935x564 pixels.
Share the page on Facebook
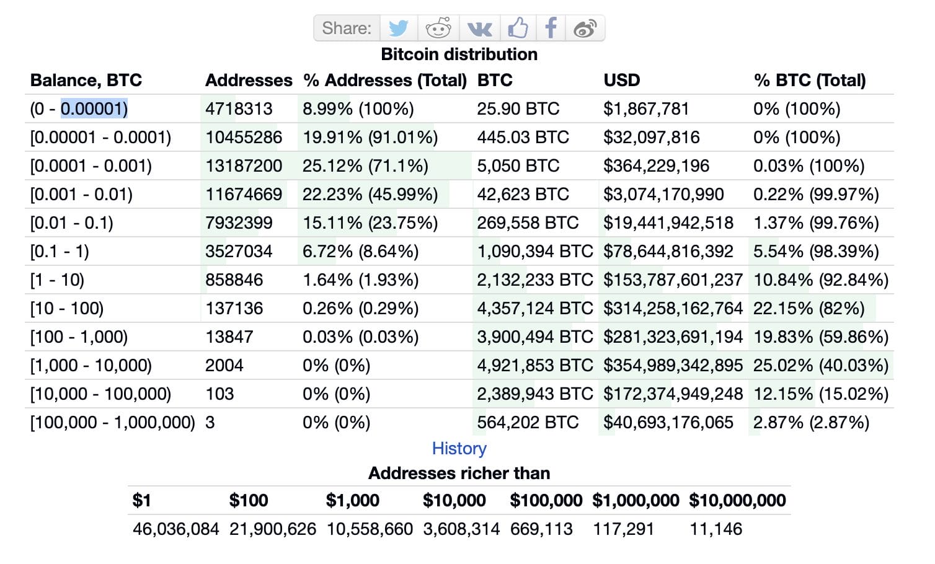click(x=551, y=28)
